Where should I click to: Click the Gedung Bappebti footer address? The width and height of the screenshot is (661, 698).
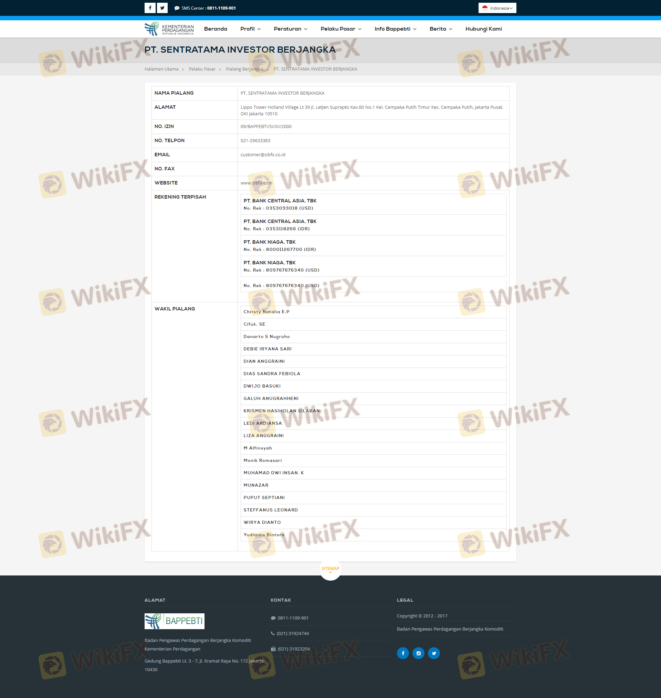point(204,665)
